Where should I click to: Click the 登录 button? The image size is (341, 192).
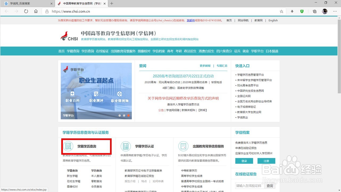pos(244,161)
